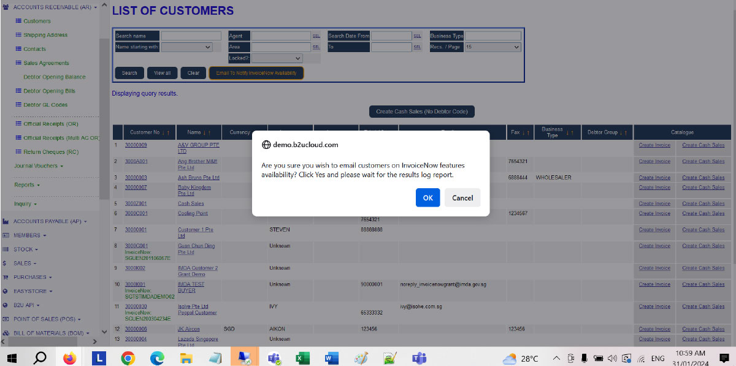Click the Members ID card icon
The width and height of the screenshot is (736, 366).
coord(6,235)
